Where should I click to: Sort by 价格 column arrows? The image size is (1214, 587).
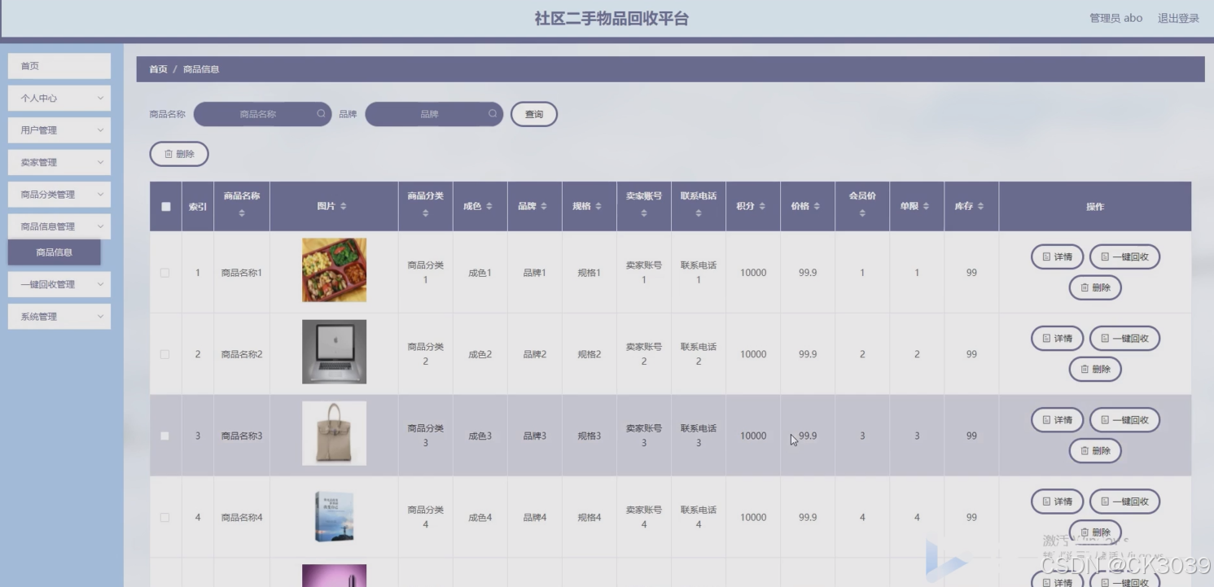(x=816, y=207)
